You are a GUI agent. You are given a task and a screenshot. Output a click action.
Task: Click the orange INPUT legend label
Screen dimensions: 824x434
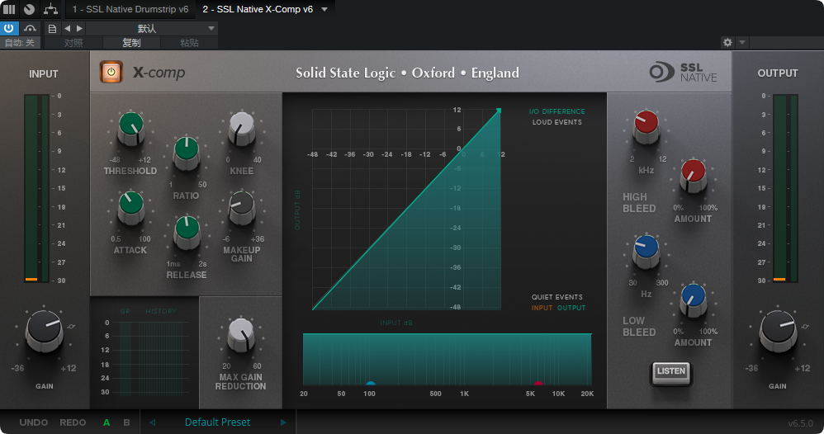pos(542,308)
